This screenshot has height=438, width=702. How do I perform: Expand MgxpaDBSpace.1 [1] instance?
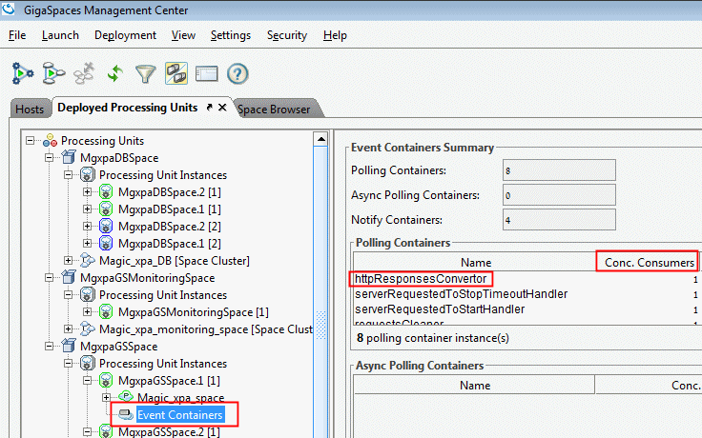click(87, 209)
